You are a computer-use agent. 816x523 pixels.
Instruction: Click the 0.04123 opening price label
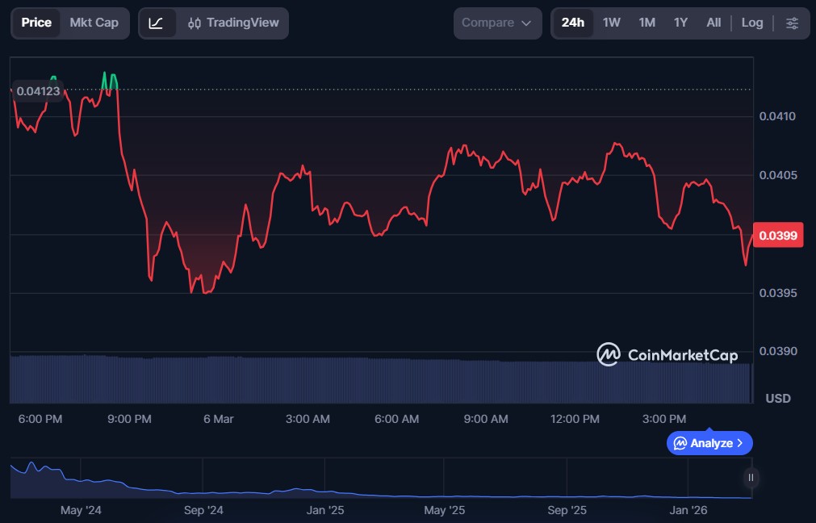click(39, 91)
